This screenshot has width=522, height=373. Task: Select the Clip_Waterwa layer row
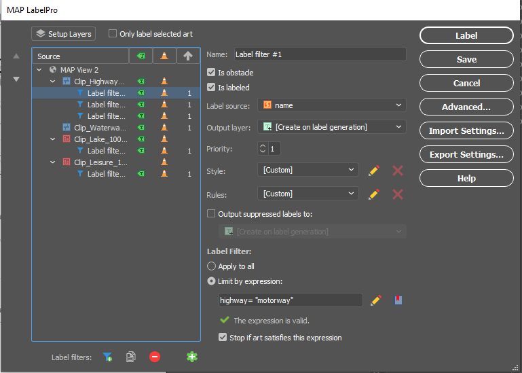click(116, 128)
